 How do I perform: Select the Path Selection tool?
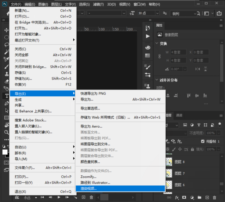pos(6,111)
